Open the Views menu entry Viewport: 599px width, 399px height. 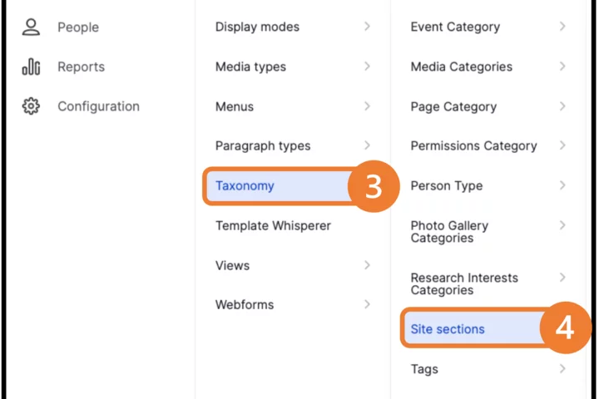pyautogui.click(x=232, y=265)
